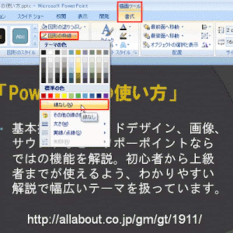Screen dimensions: 233x233
Task: Open その他の線の色 more outline colors
Action: [68, 115]
